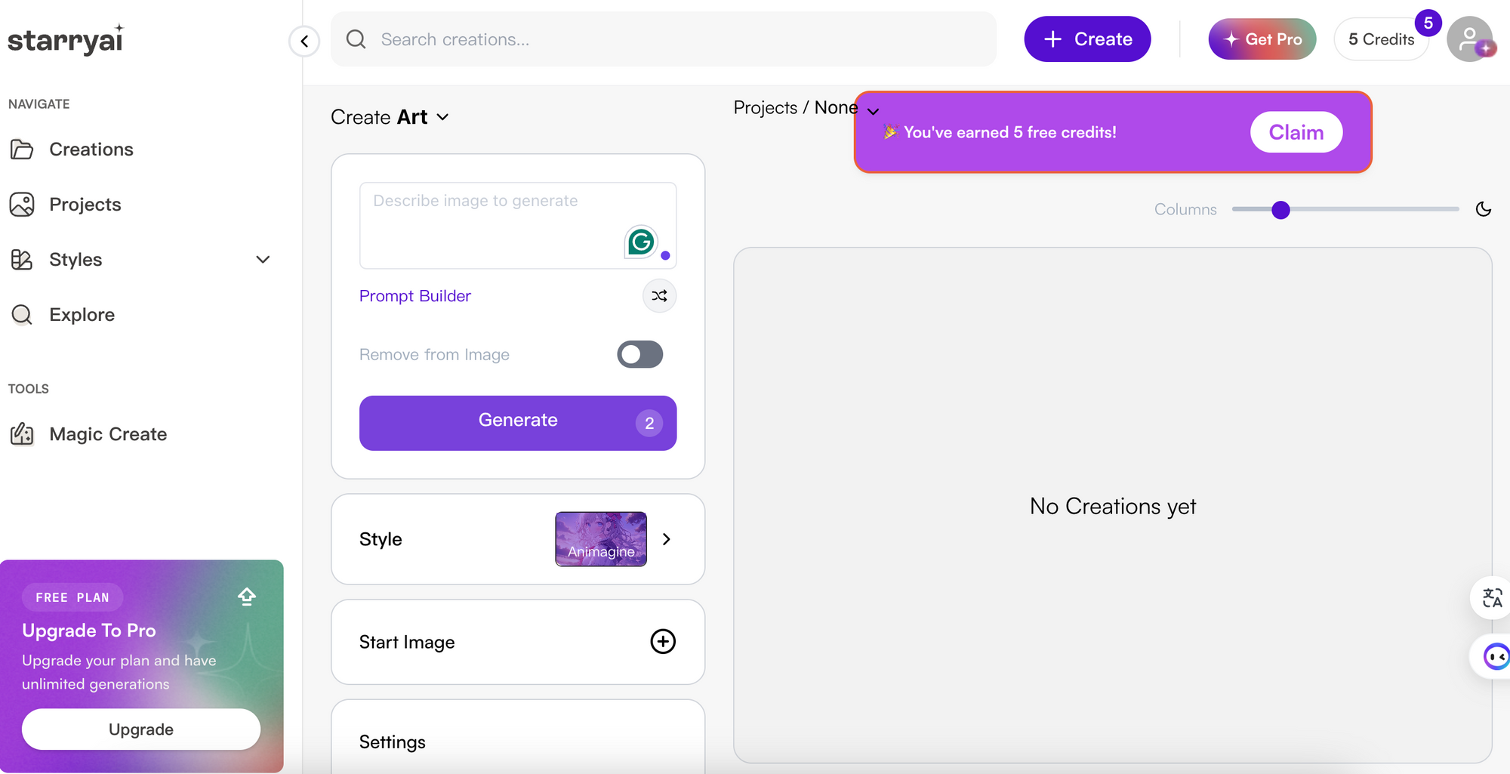Click the Get Pro button
Viewport: 1510px width, 774px height.
pos(1262,39)
